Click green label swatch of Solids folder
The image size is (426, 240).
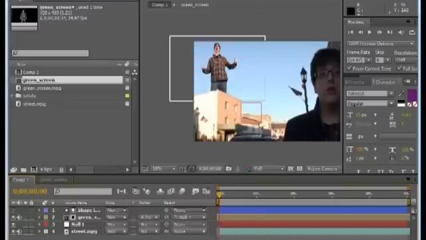pyautogui.click(x=127, y=96)
